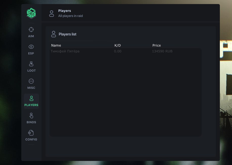Click the All players in raid subtitle
The image size is (232, 165).
[70, 16]
